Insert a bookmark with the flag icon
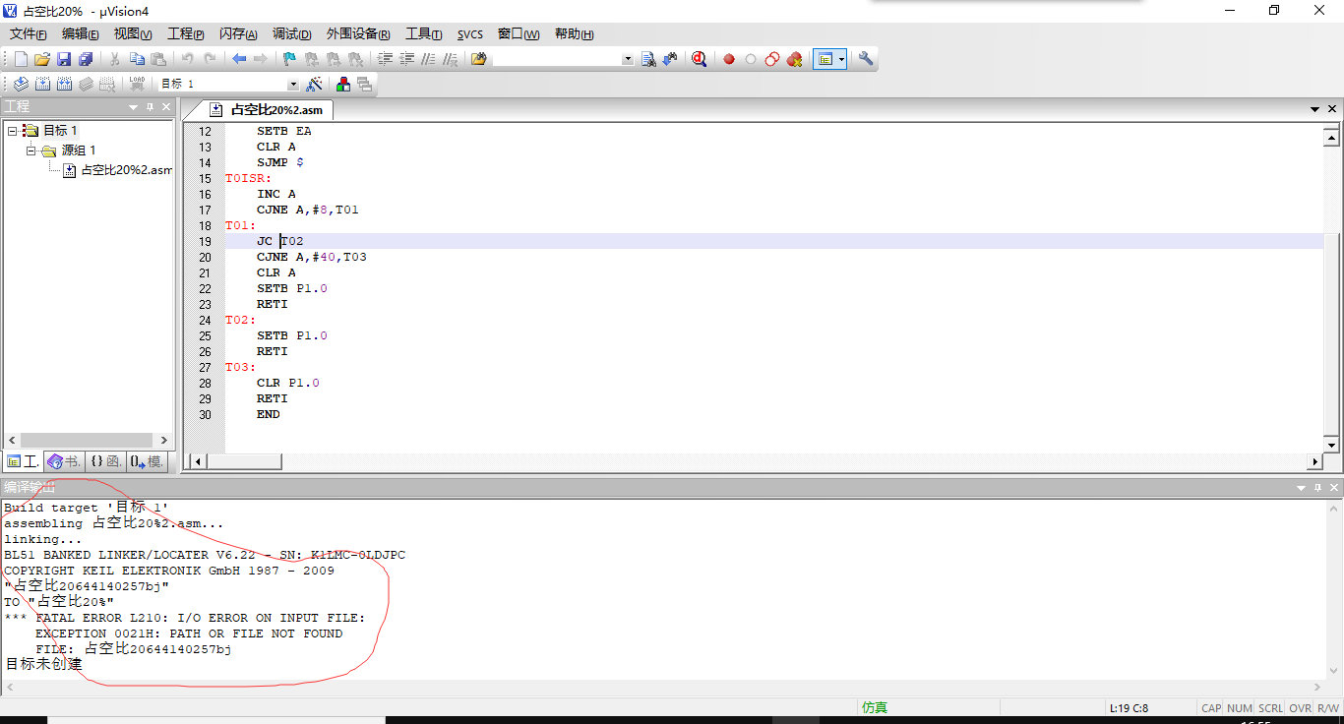The image size is (1344, 724). pos(290,59)
